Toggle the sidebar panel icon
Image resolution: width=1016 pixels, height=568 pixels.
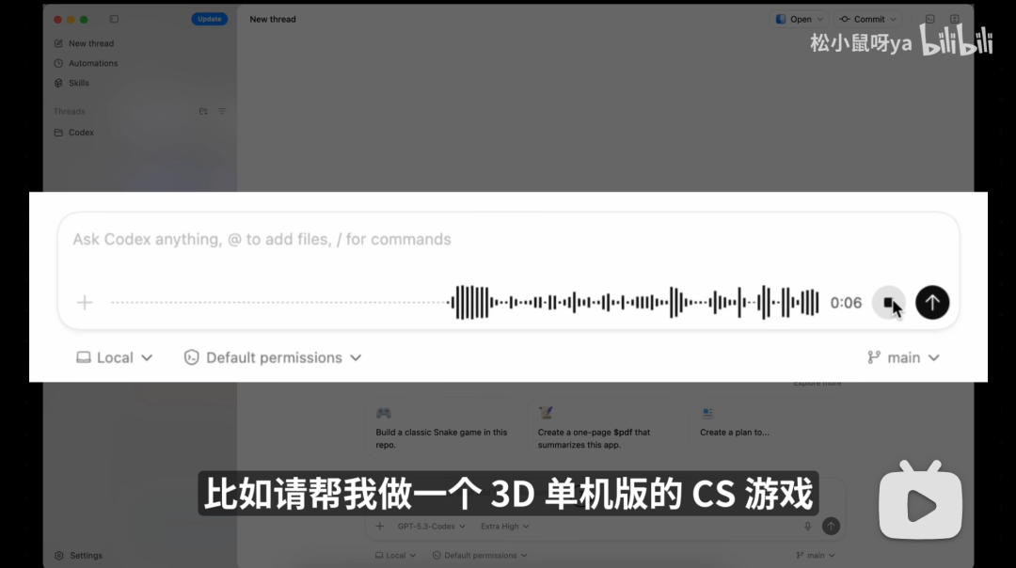[114, 20]
